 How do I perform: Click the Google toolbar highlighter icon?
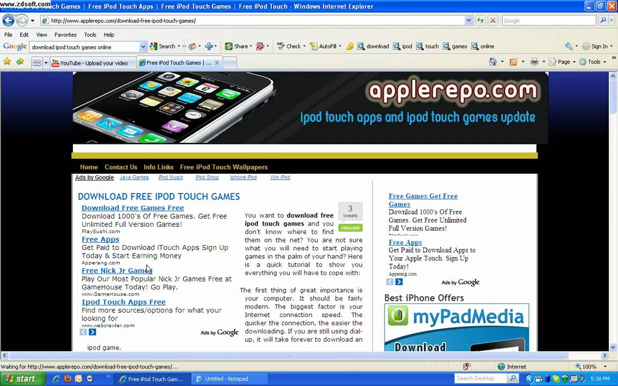pyautogui.click(x=350, y=47)
